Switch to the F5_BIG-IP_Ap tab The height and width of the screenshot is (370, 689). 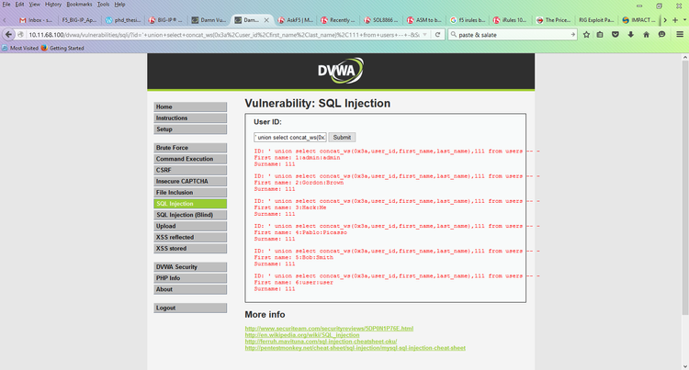tap(79, 20)
